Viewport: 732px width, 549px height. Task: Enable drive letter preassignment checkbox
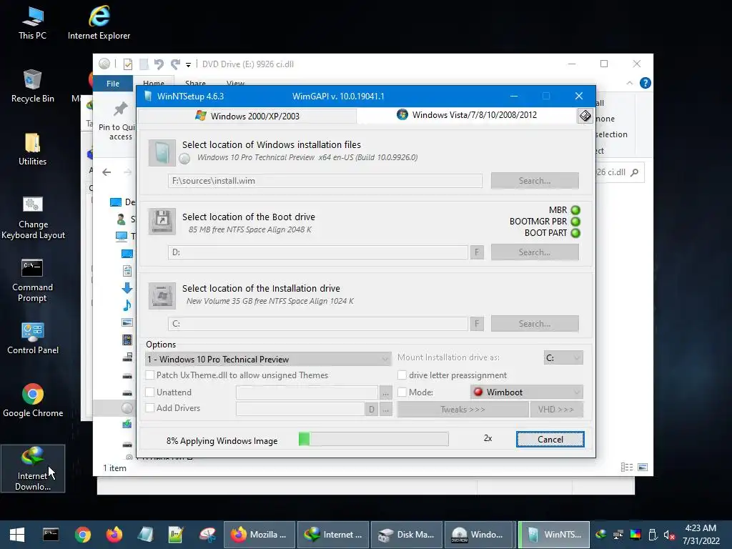[402, 375]
